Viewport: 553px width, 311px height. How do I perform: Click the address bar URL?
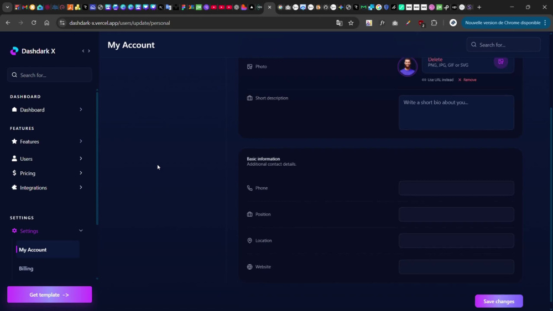pos(119,23)
